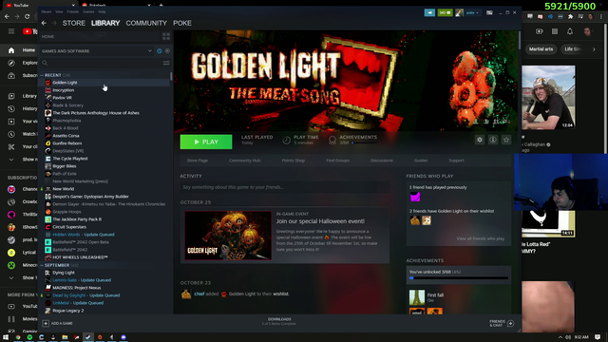The image size is (608, 342).
Task: Select Pavlov VR in the games list
Action: click(62, 98)
